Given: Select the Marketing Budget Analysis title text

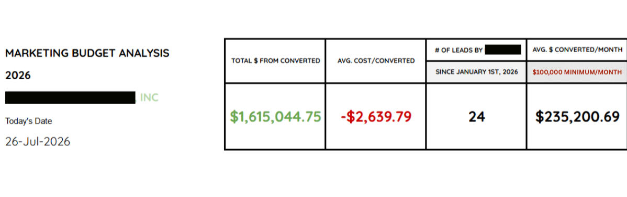Looking at the screenshot, I should coord(87,53).
